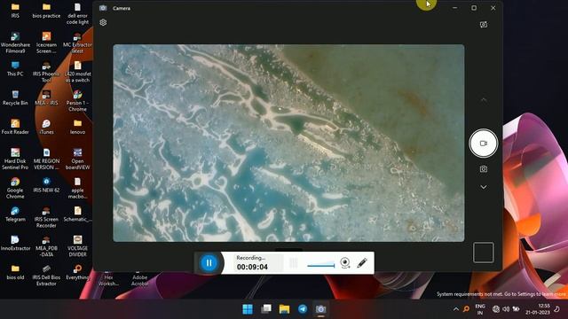The image size is (568, 319).
Task: Click the down chevron below photo icon
Action: pos(483,187)
